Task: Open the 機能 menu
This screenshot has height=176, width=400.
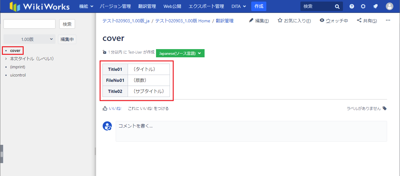Action: (86, 6)
